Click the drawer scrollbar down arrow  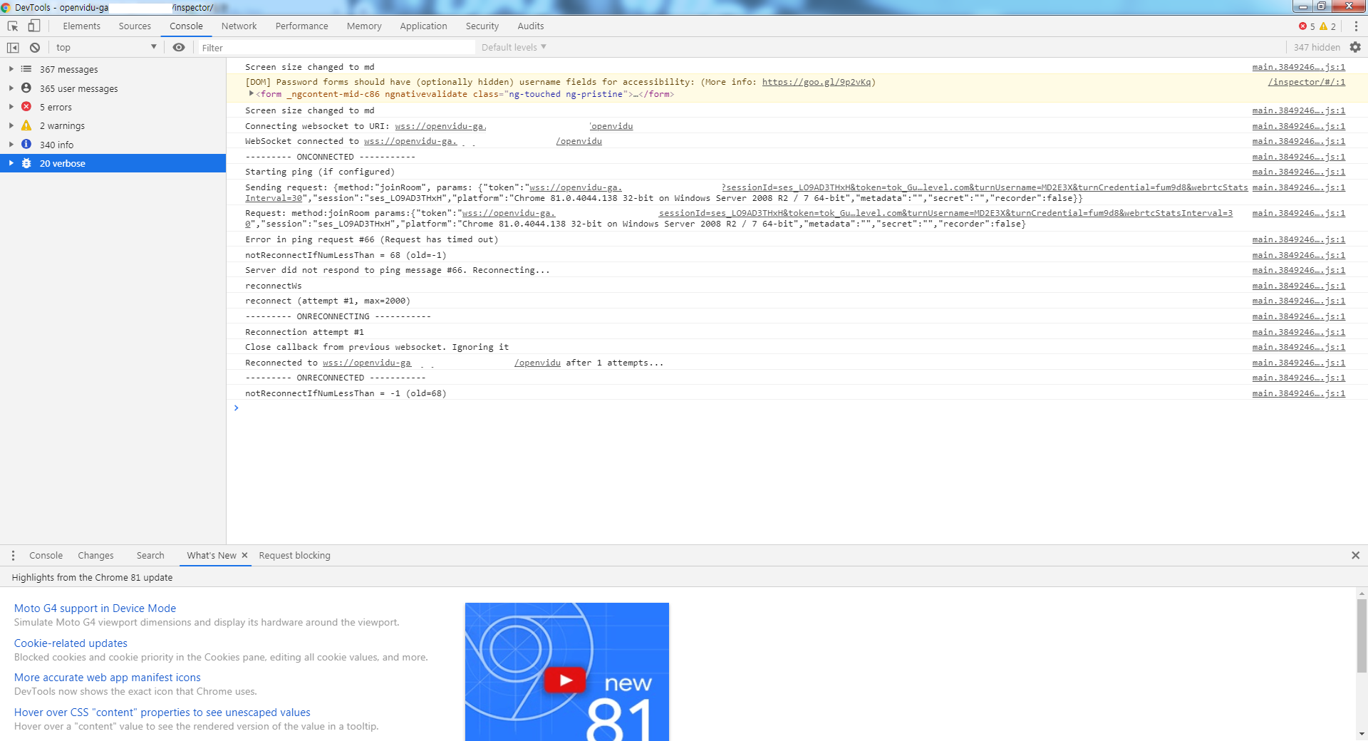pyautogui.click(x=1362, y=734)
